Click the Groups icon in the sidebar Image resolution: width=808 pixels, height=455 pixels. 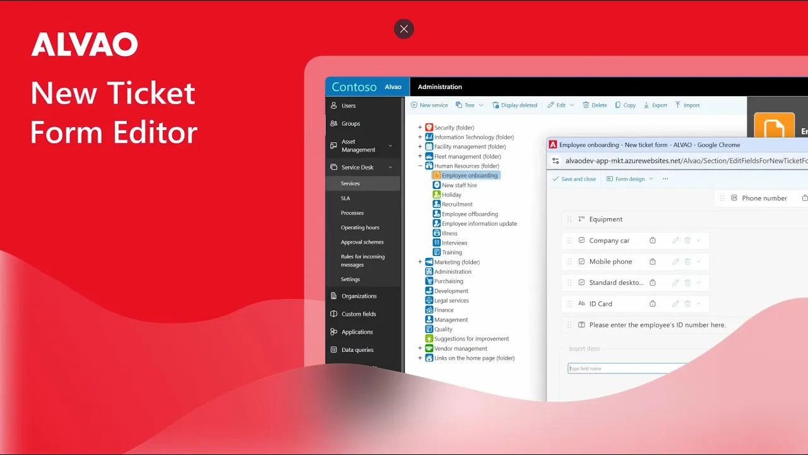tap(334, 124)
